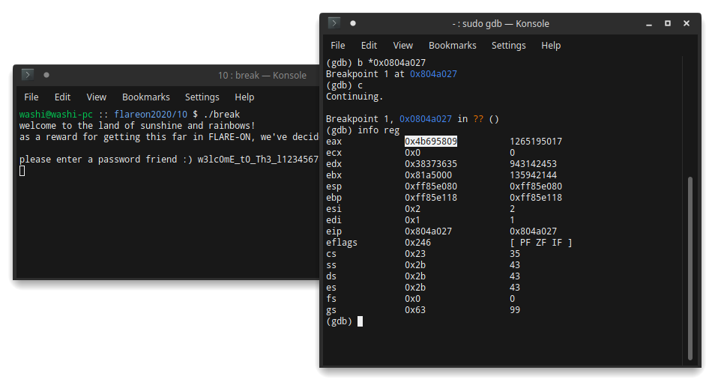Click the edx value 0x38373635
The width and height of the screenshot is (727, 385).
(431, 163)
